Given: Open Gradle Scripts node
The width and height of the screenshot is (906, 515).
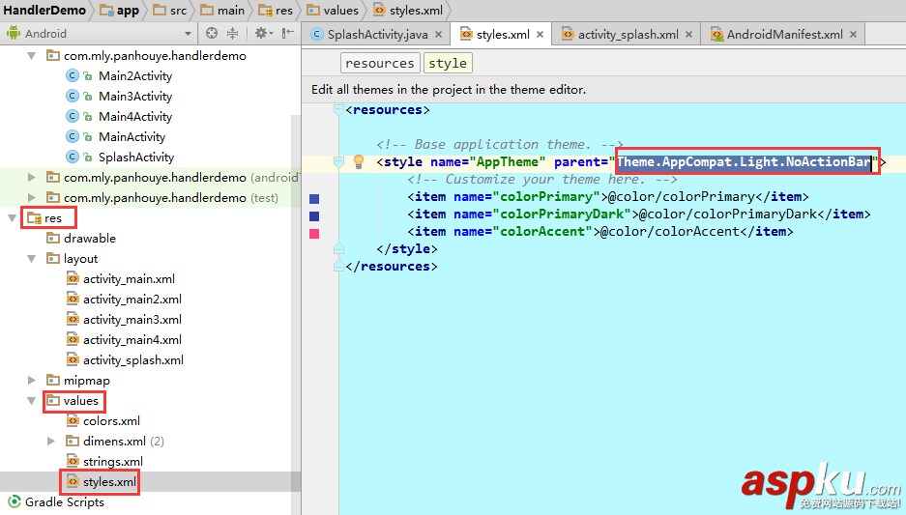Looking at the screenshot, I should (x=65, y=501).
